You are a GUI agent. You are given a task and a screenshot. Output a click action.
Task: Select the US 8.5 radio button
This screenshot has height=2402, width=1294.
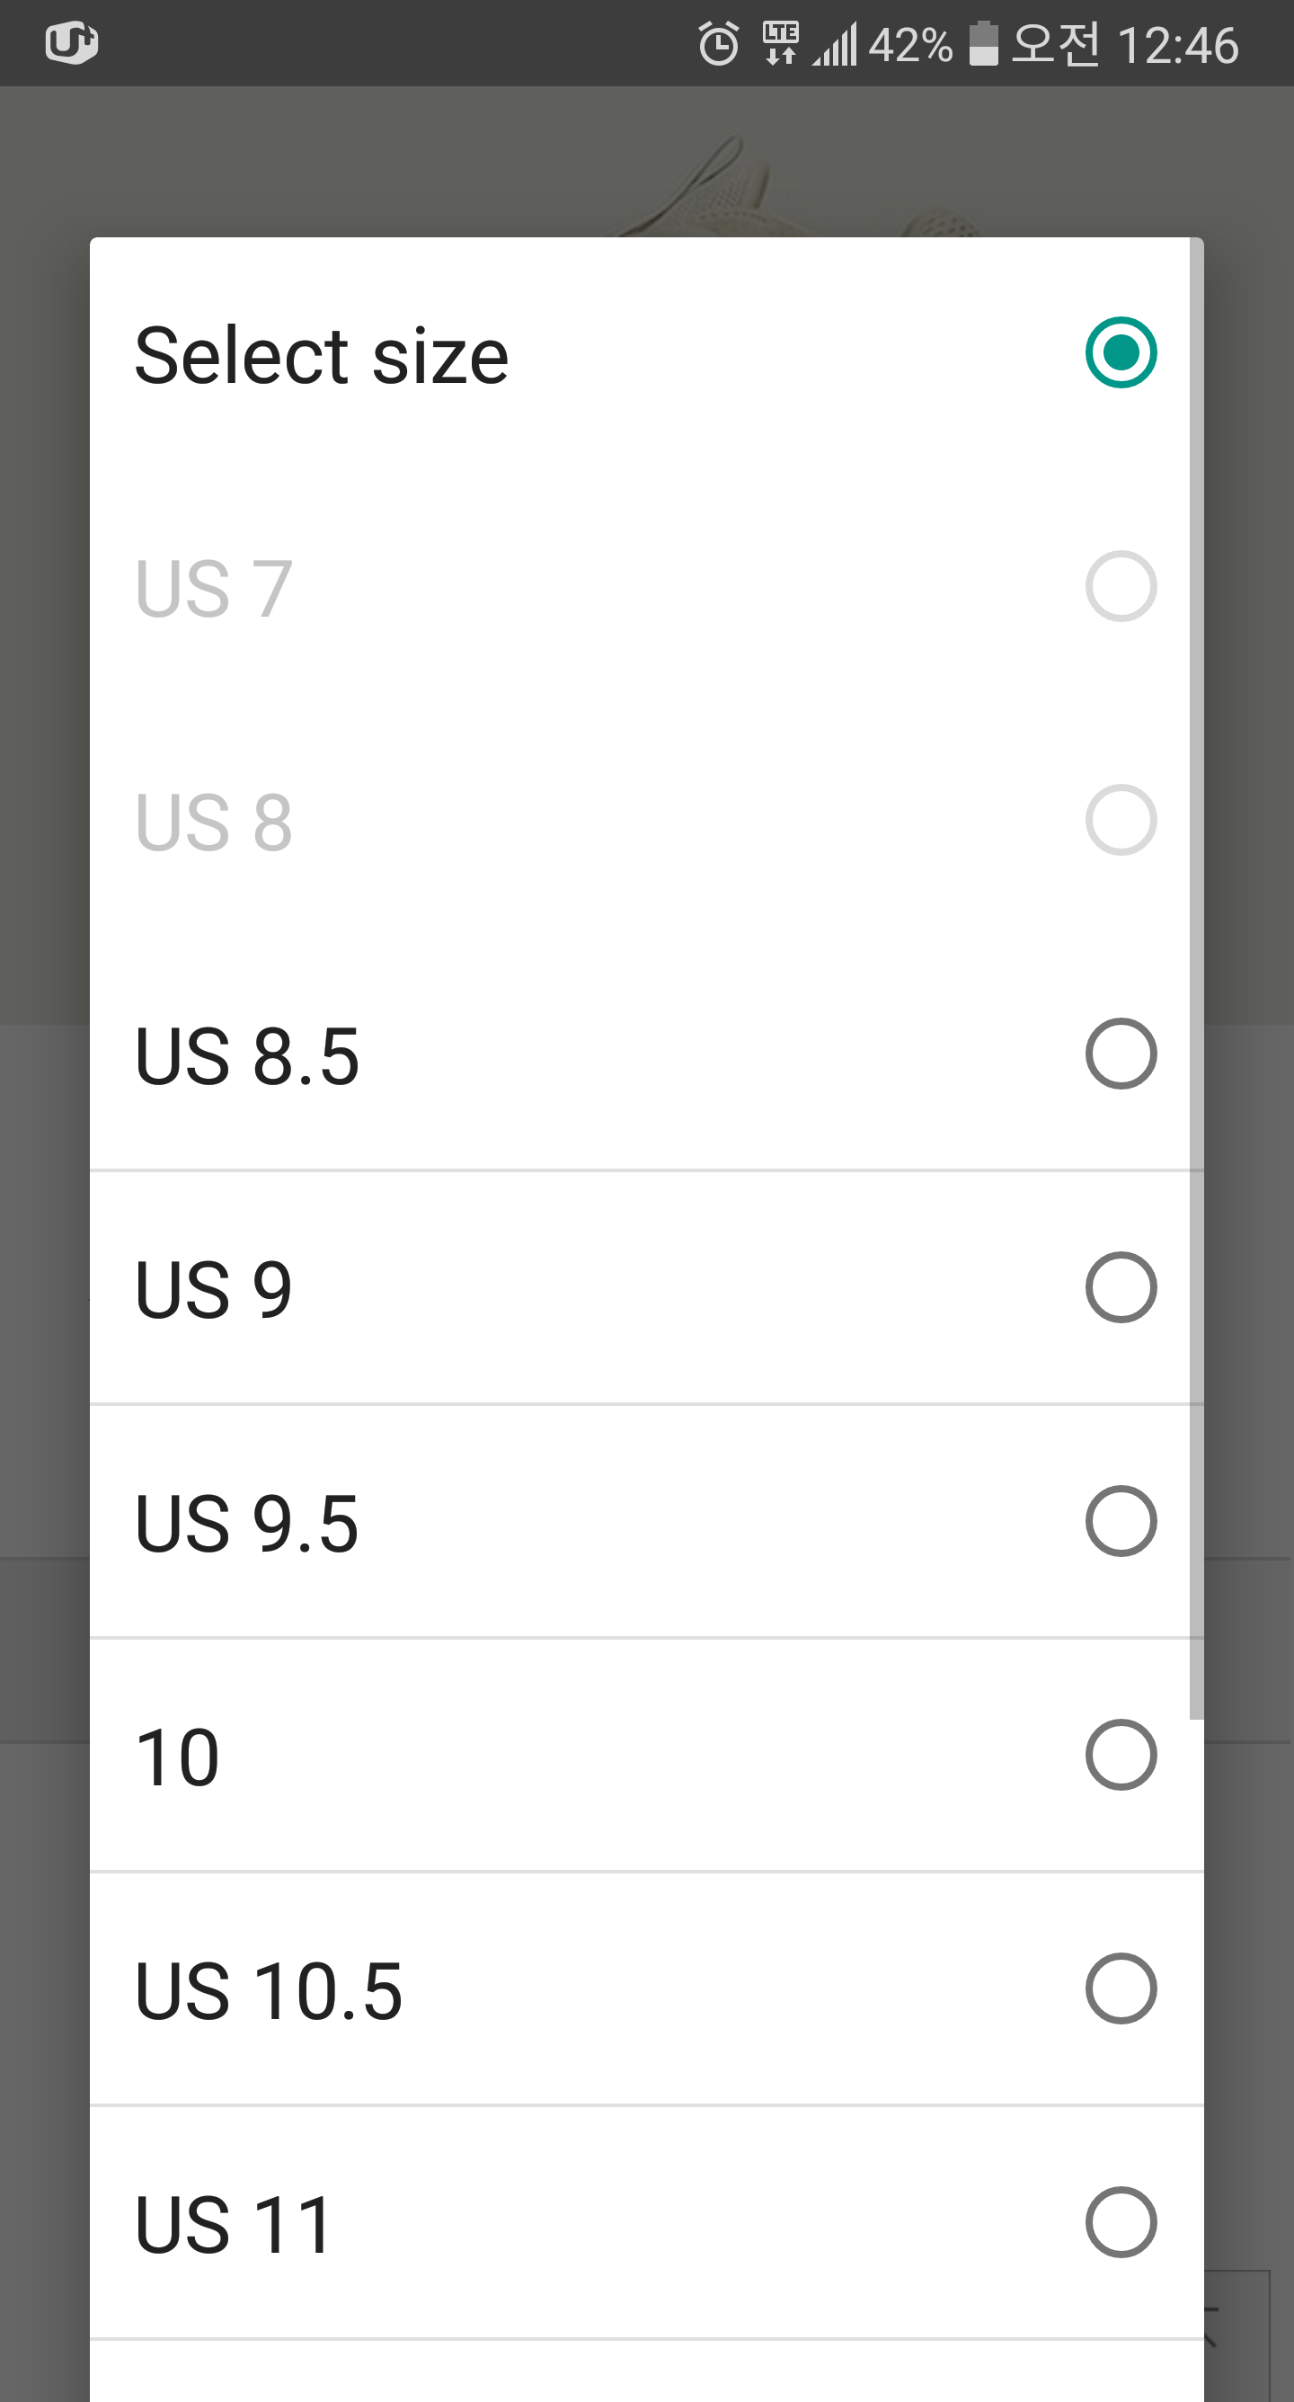(x=1121, y=1054)
